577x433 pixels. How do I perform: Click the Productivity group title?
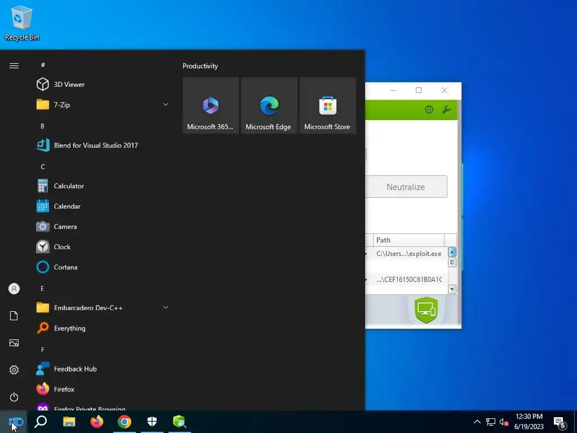coord(200,66)
